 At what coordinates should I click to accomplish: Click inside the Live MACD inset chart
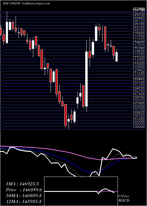click(x=81, y=191)
